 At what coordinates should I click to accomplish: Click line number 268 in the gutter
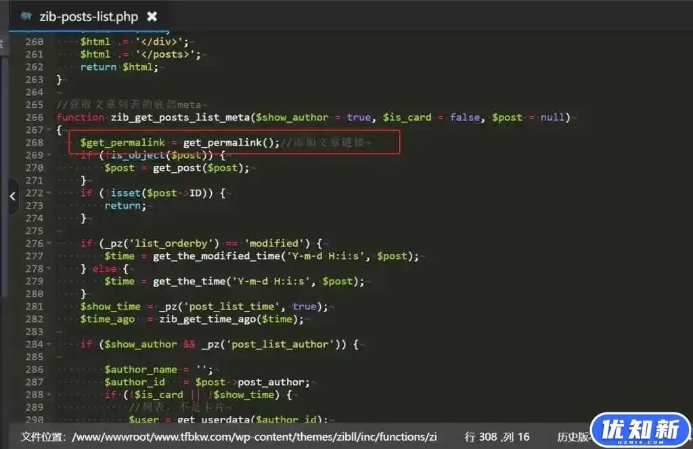point(34,142)
